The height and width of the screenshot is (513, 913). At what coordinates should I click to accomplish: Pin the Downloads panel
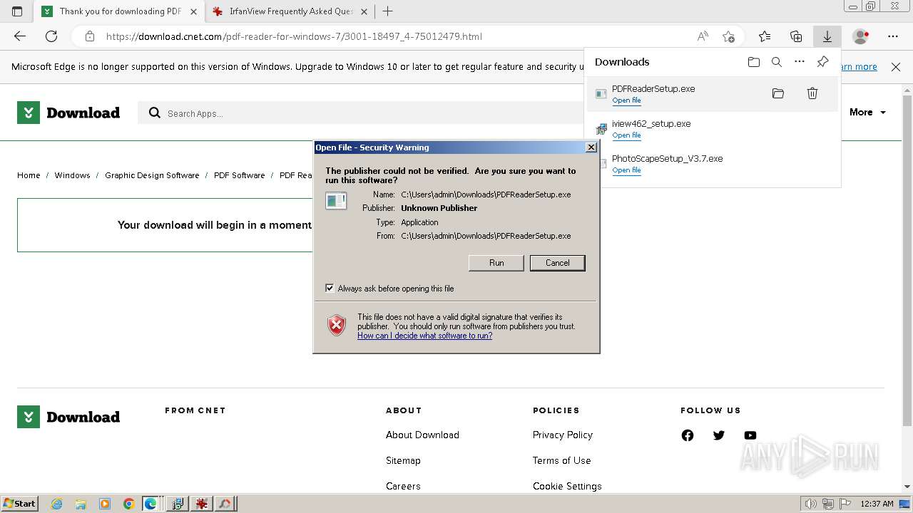pyautogui.click(x=822, y=62)
